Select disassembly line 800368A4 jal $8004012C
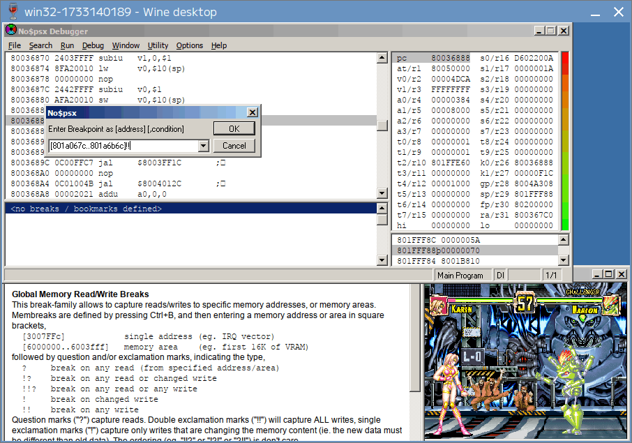Image resolution: width=632 pixels, height=443 pixels. click(x=190, y=183)
